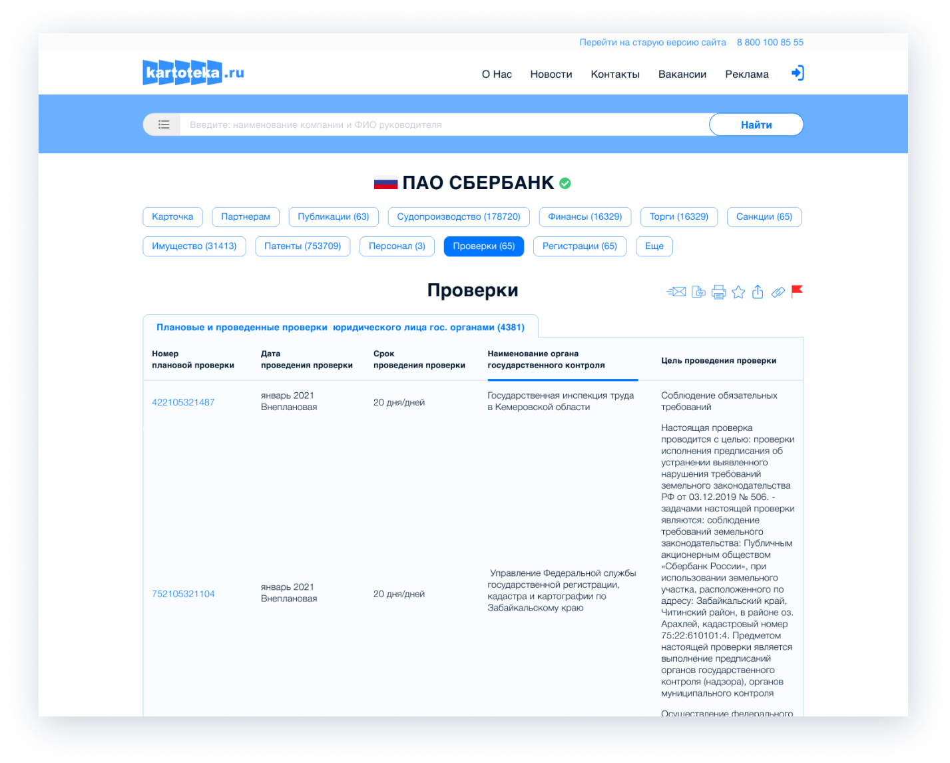
Task: Open the Реклама menu item
Action: tap(747, 74)
